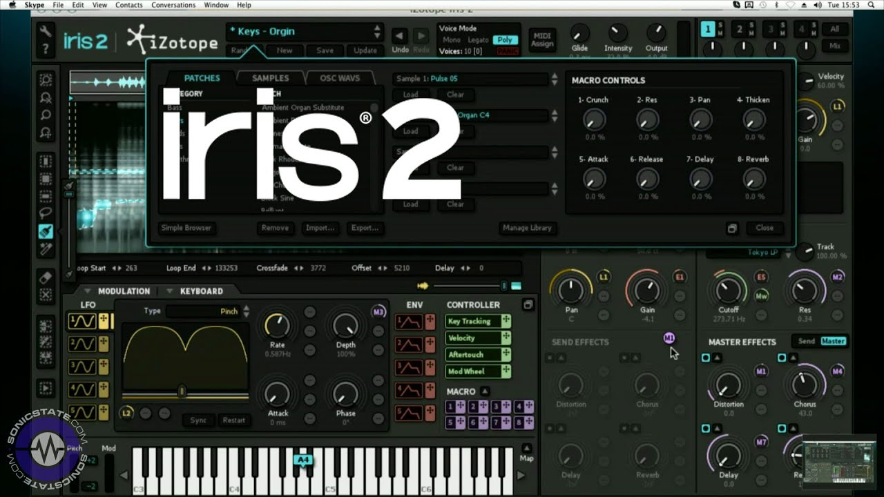Click the plain magnifier zoom icon

tap(46, 115)
